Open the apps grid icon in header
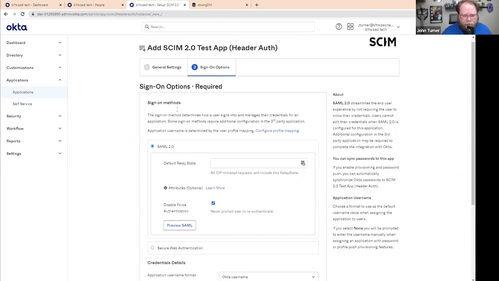This screenshot has width=499, height=281. coord(350,27)
